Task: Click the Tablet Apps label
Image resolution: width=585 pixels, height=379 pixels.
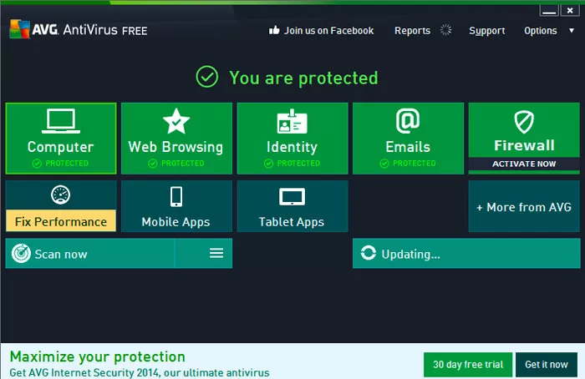Action: pos(292,222)
